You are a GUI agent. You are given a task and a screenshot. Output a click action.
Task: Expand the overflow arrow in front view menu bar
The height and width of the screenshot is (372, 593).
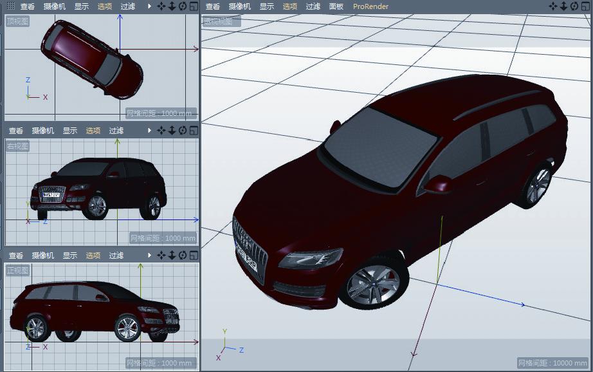click(x=150, y=256)
